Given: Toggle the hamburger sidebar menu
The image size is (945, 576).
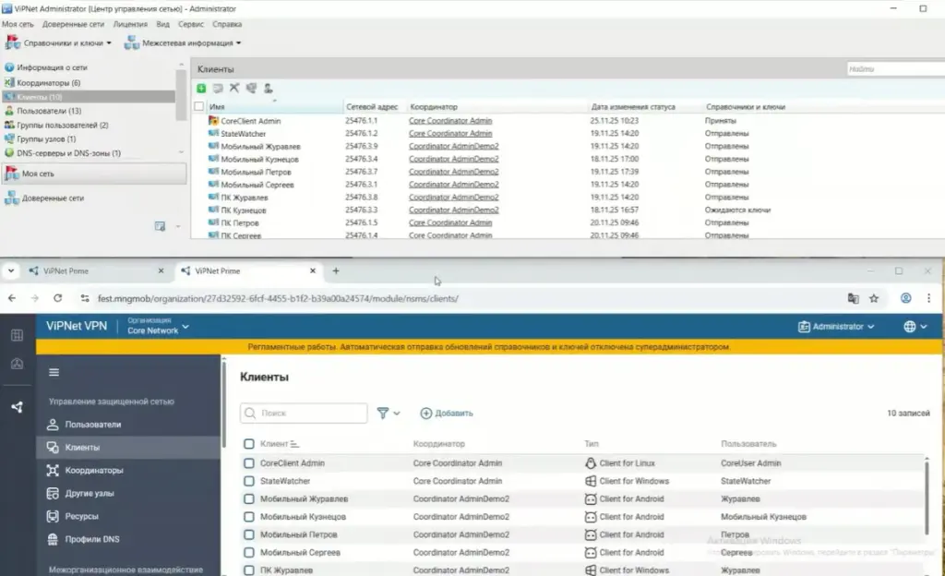Looking at the screenshot, I should [x=54, y=372].
